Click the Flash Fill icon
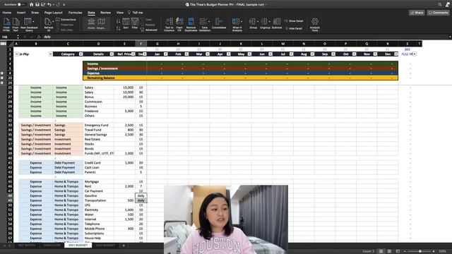This screenshot has width=452, height=254. [x=179, y=22]
